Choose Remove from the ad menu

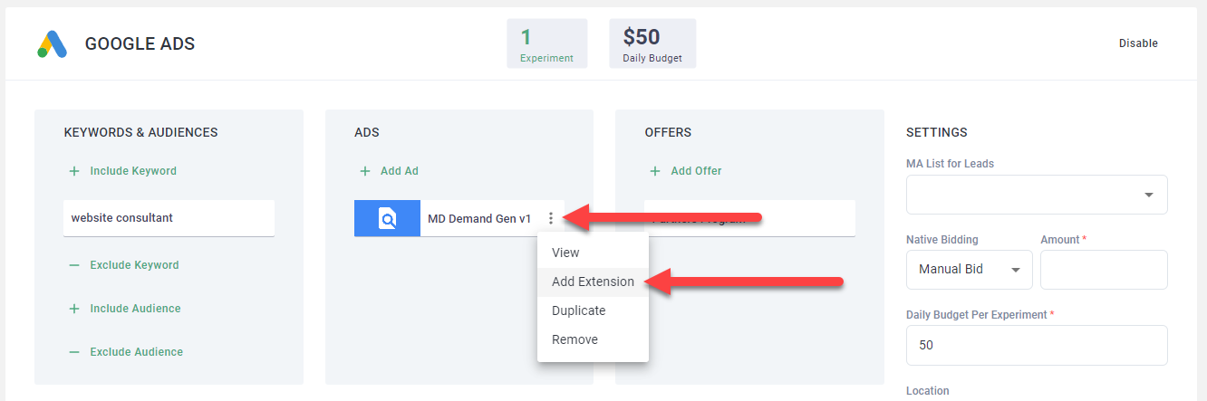[x=575, y=339]
